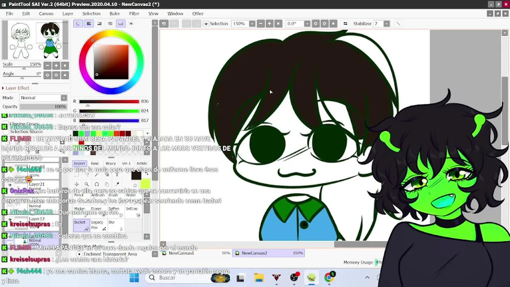Image resolution: width=510 pixels, height=287 pixels.
Task: Open the Filter menu
Action: pyautogui.click(x=134, y=14)
